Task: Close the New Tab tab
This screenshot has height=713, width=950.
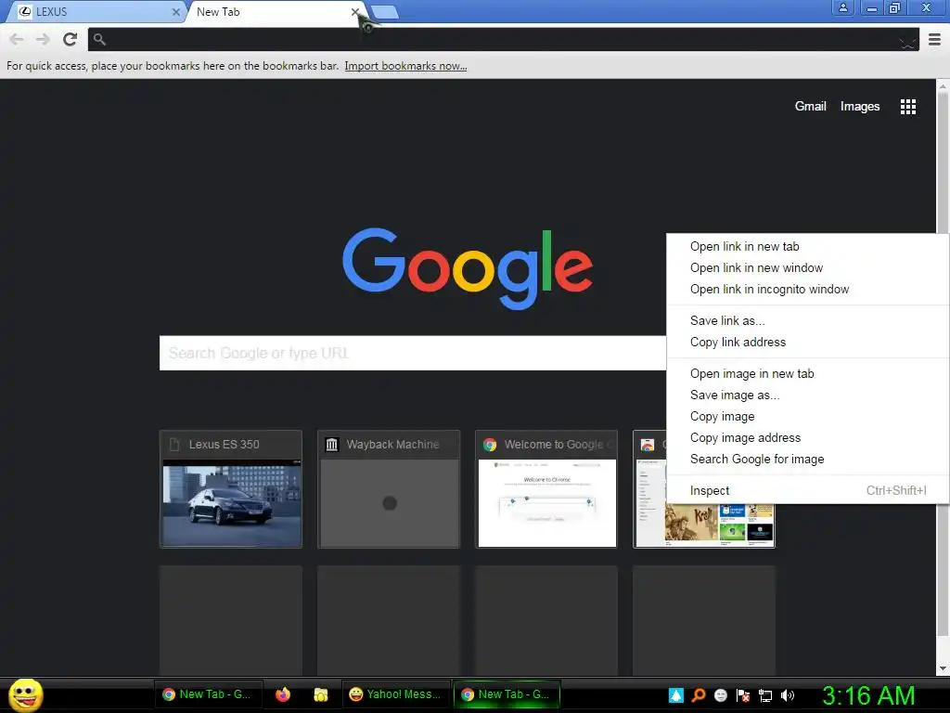Action: click(x=355, y=11)
